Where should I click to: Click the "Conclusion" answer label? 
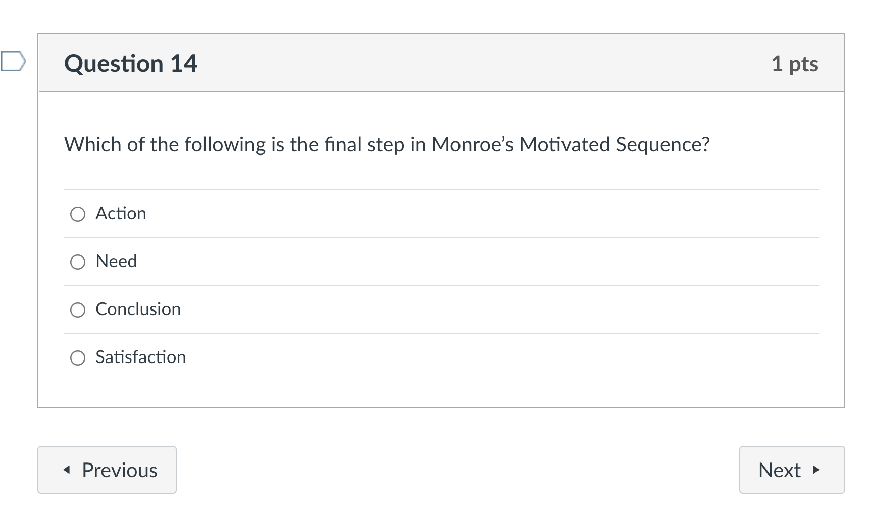click(x=138, y=309)
